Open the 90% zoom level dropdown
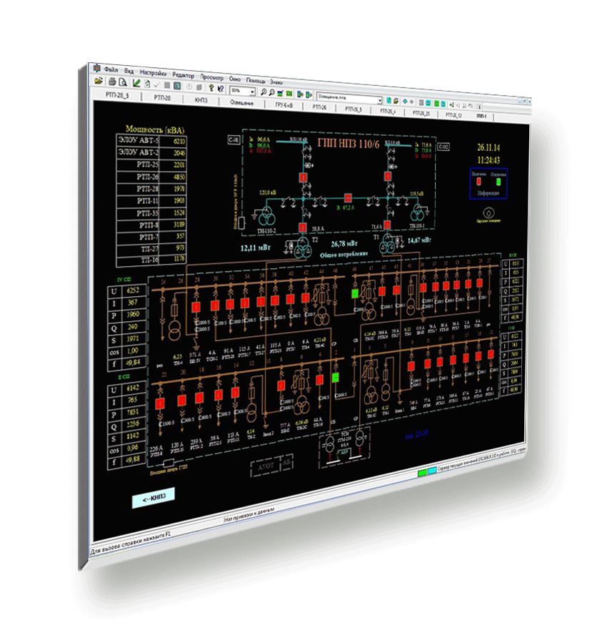Image resolution: width=607 pixels, height=633 pixels. [x=252, y=92]
